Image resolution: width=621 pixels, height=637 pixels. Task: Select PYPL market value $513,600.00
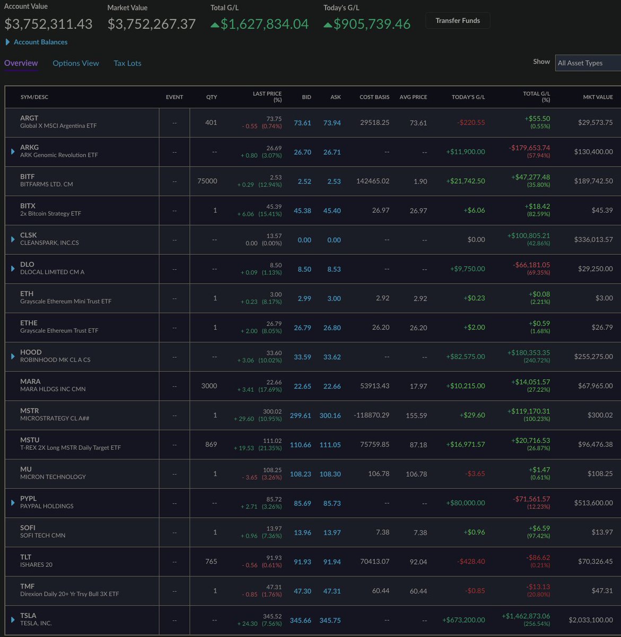(593, 503)
